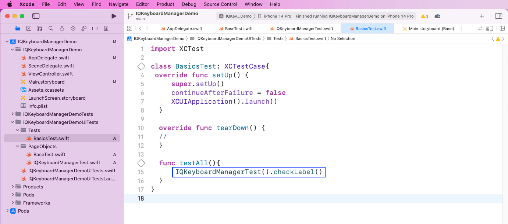The width and height of the screenshot is (508, 224).
Task: Collapse the IQKeyboardManagerDemoUITests folder
Action: (x=13, y=122)
